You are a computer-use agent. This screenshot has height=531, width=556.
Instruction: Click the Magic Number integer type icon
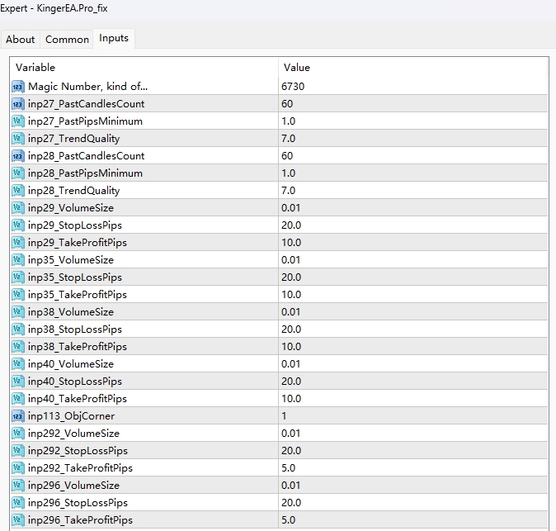coord(18,87)
